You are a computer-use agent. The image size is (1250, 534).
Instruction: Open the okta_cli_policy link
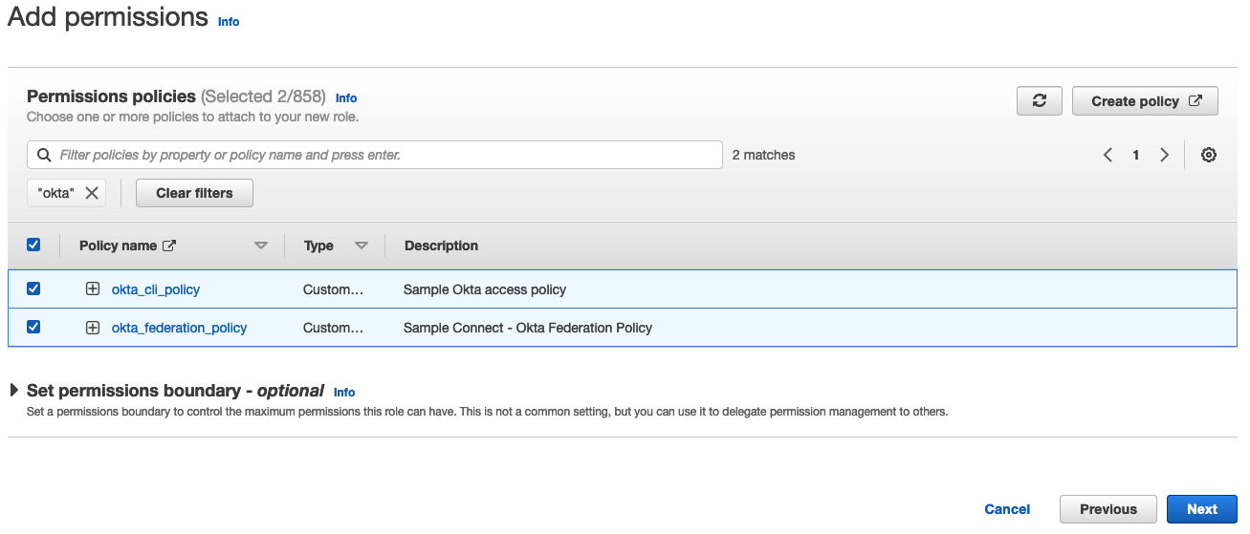click(x=156, y=289)
